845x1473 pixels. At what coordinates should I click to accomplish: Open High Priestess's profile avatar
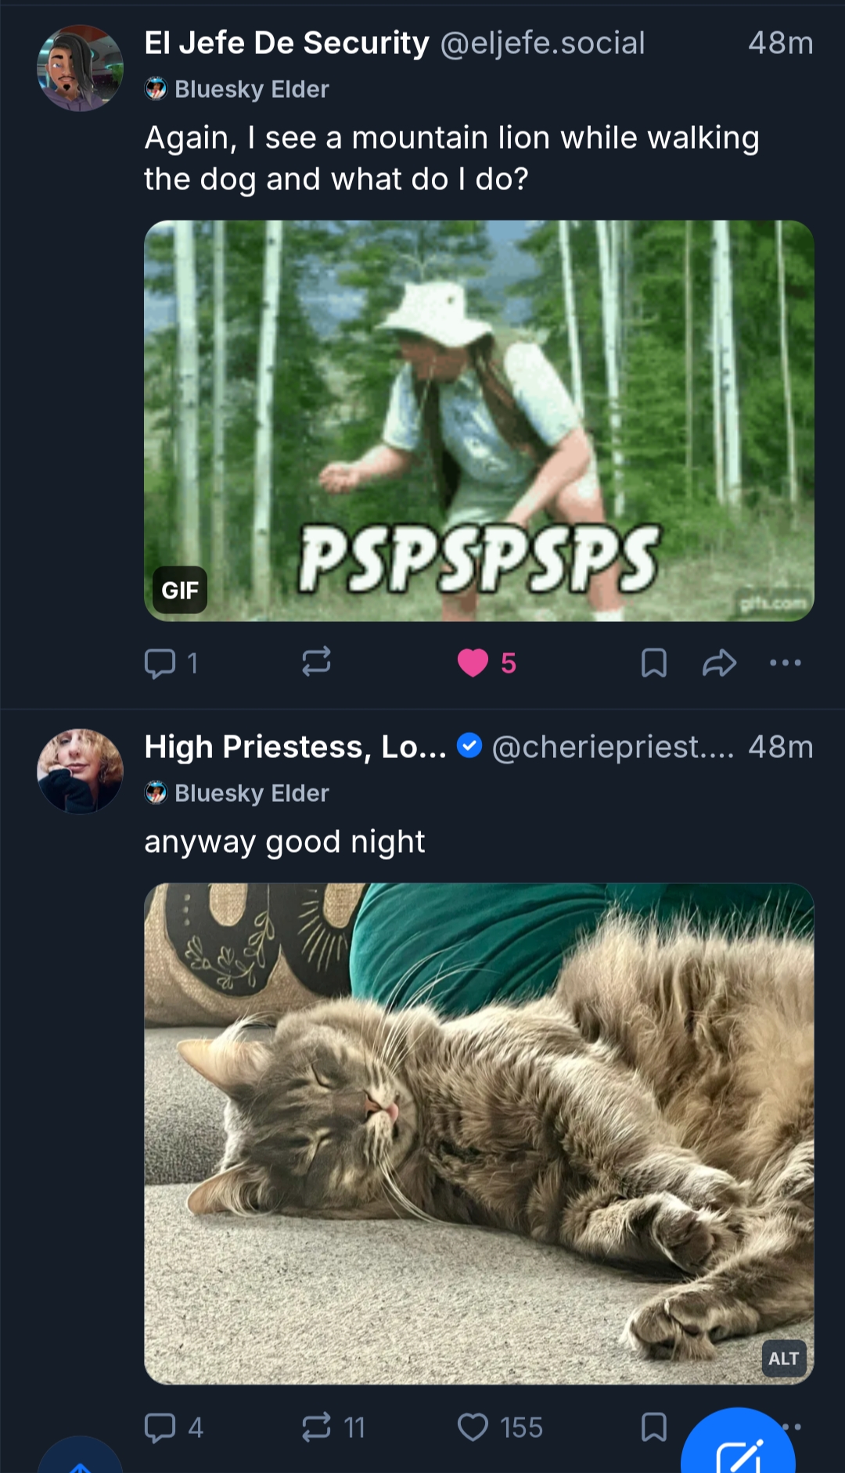coord(80,771)
